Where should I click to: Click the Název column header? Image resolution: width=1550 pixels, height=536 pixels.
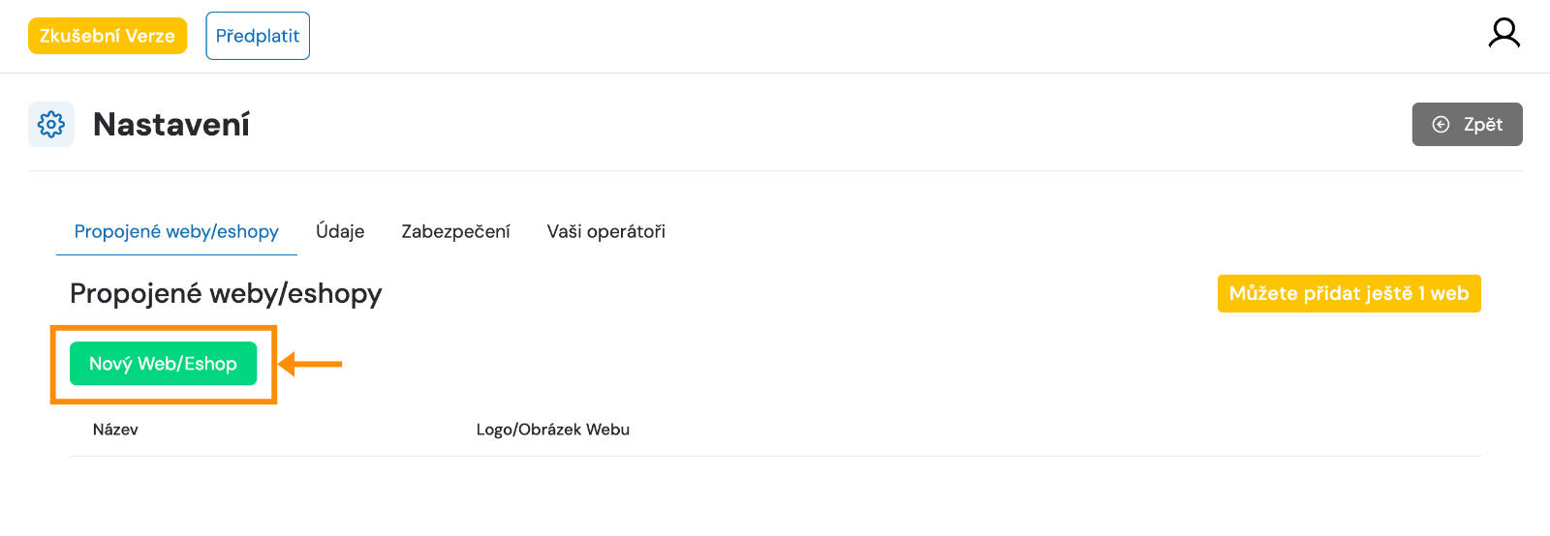(115, 430)
